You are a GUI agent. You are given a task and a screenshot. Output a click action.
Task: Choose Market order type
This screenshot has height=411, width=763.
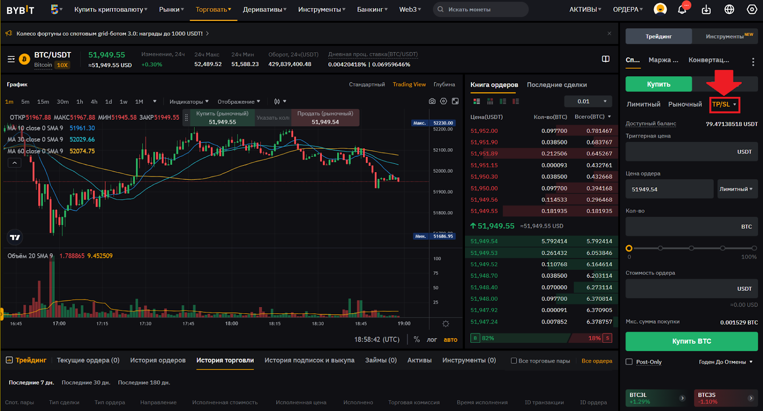point(685,104)
